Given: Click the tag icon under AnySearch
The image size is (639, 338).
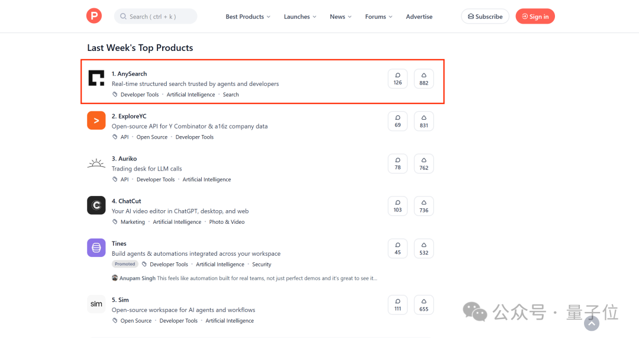Looking at the screenshot, I should click(x=115, y=95).
